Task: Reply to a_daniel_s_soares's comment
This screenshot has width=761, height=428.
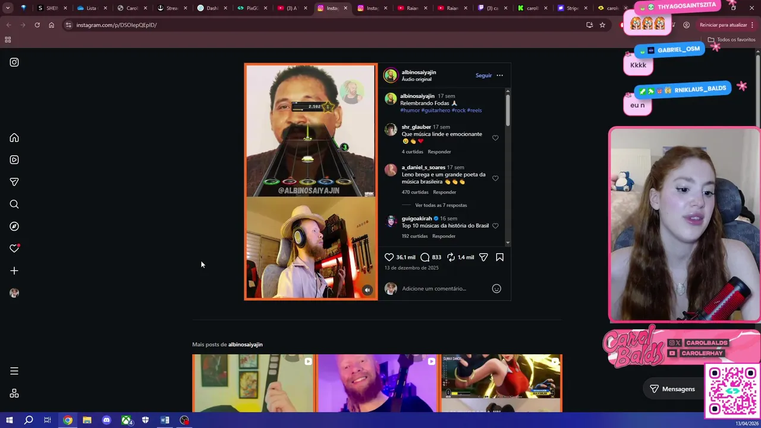Action: [x=445, y=192]
